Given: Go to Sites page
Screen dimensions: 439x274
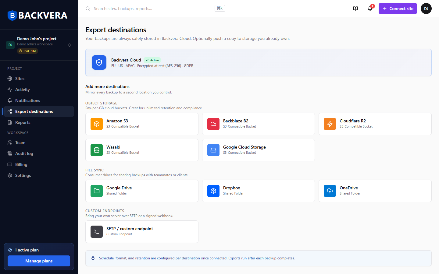Looking at the screenshot, I should (x=39, y=79).
